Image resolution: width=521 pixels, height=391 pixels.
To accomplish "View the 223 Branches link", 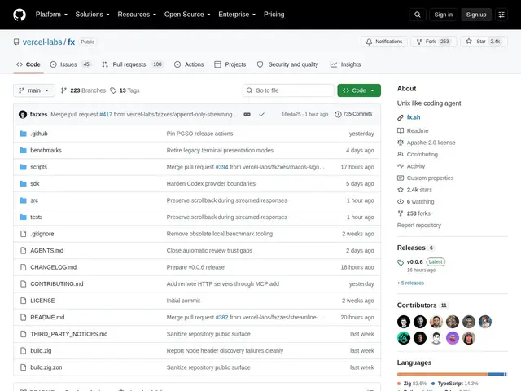I will click(83, 90).
